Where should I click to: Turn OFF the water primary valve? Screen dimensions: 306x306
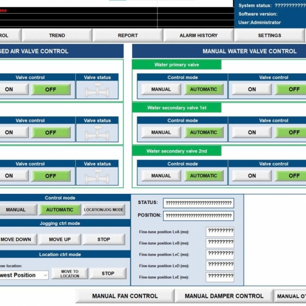(x=291, y=90)
